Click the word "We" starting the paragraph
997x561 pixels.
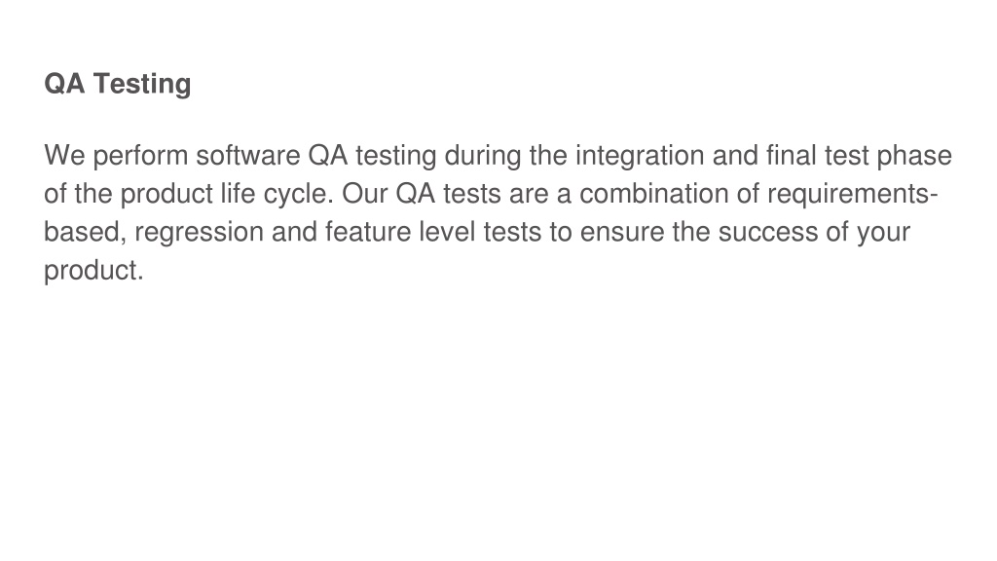64,155
